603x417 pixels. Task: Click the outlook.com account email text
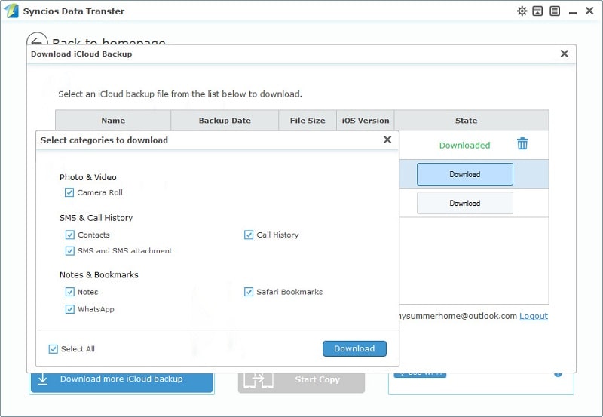click(458, 316)
